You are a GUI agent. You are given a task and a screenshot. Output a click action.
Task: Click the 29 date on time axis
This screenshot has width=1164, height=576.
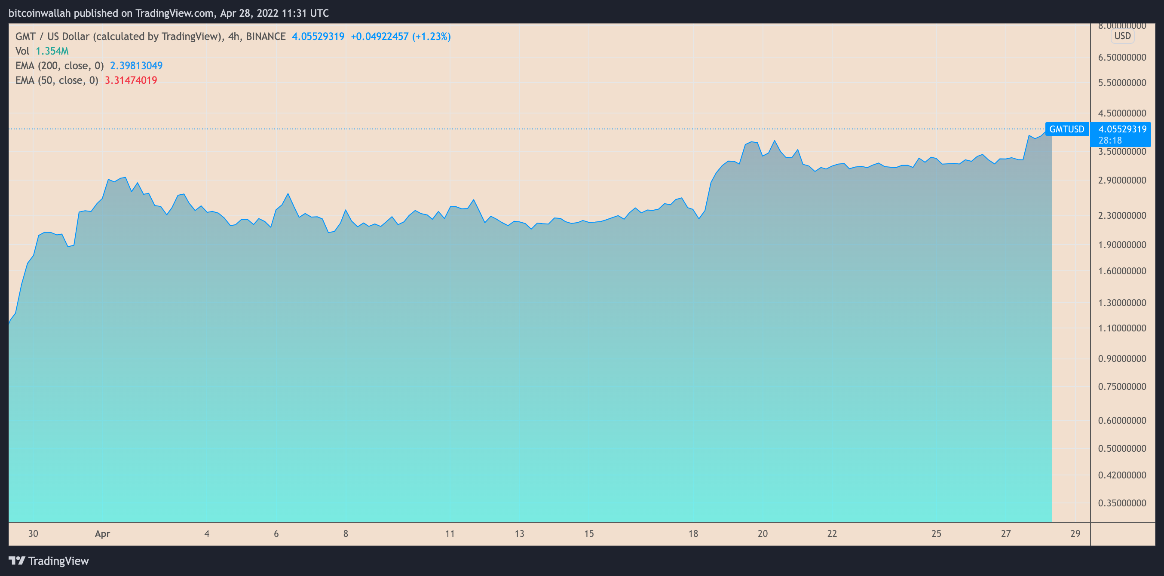point(1075,533)
